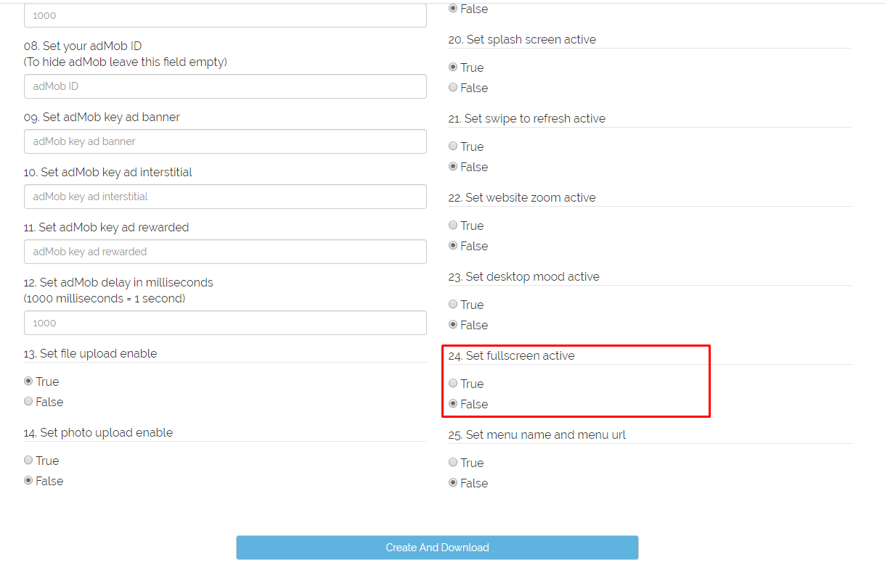Enable fullscreen active by choosing True
The width and height of the screenshot is (885, 565).
pos(452,383)
